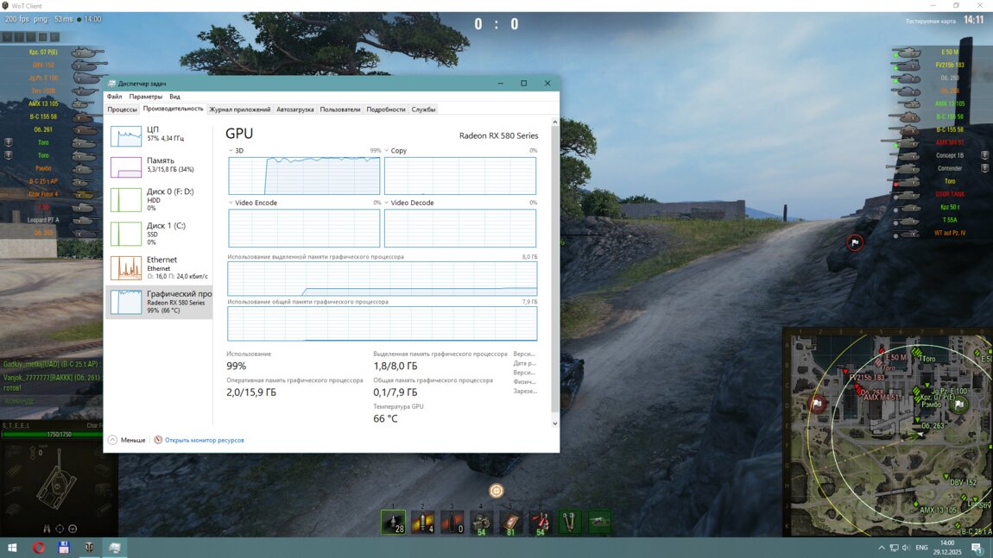Image resolution: width=993 pixels, height=558 pixels.
Task: Click the Opera browser taskbar icon
Action: [39, 548]
